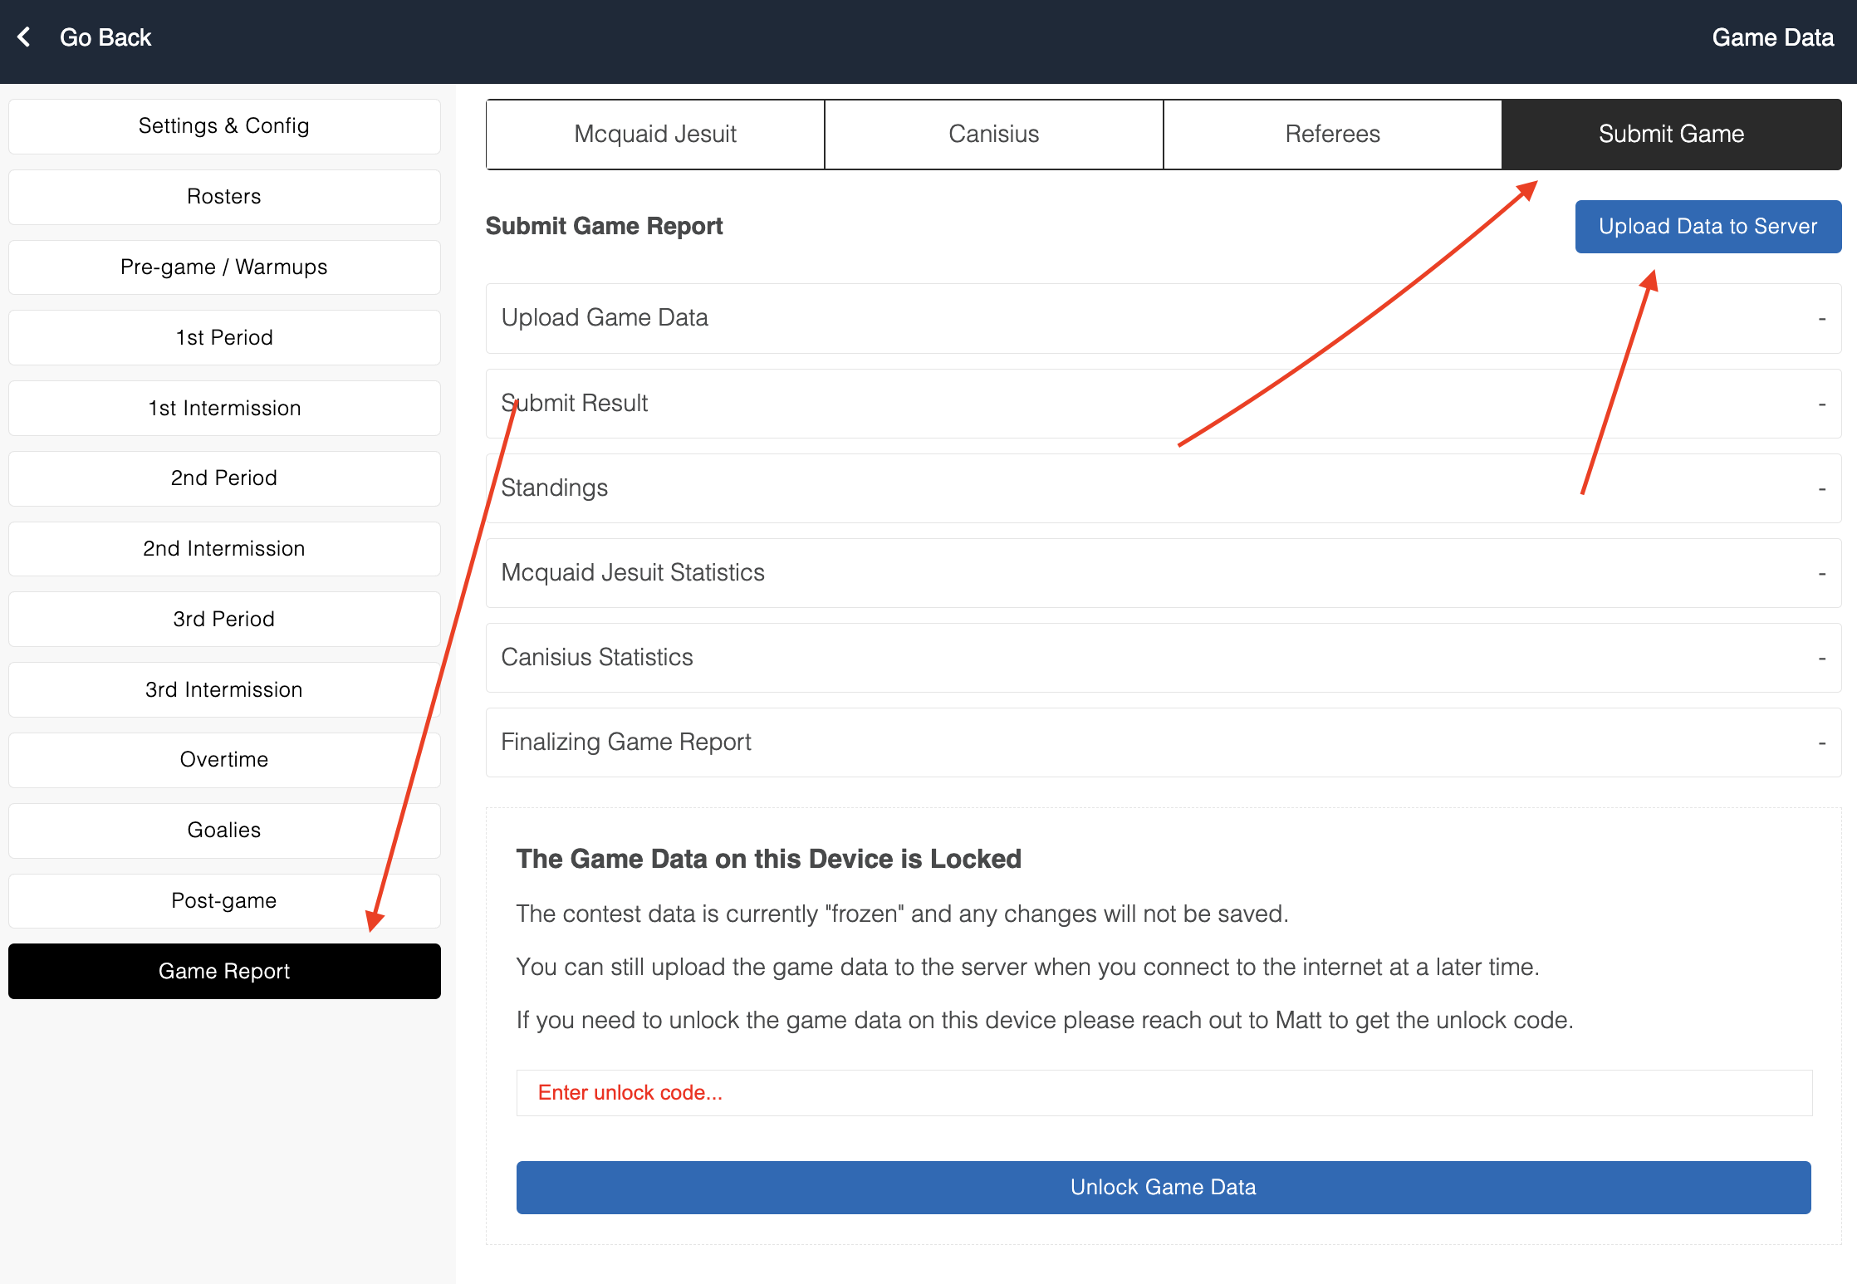
Task: Switch to the Mcquaid Jesuit tab
Action: pos(655,135)
